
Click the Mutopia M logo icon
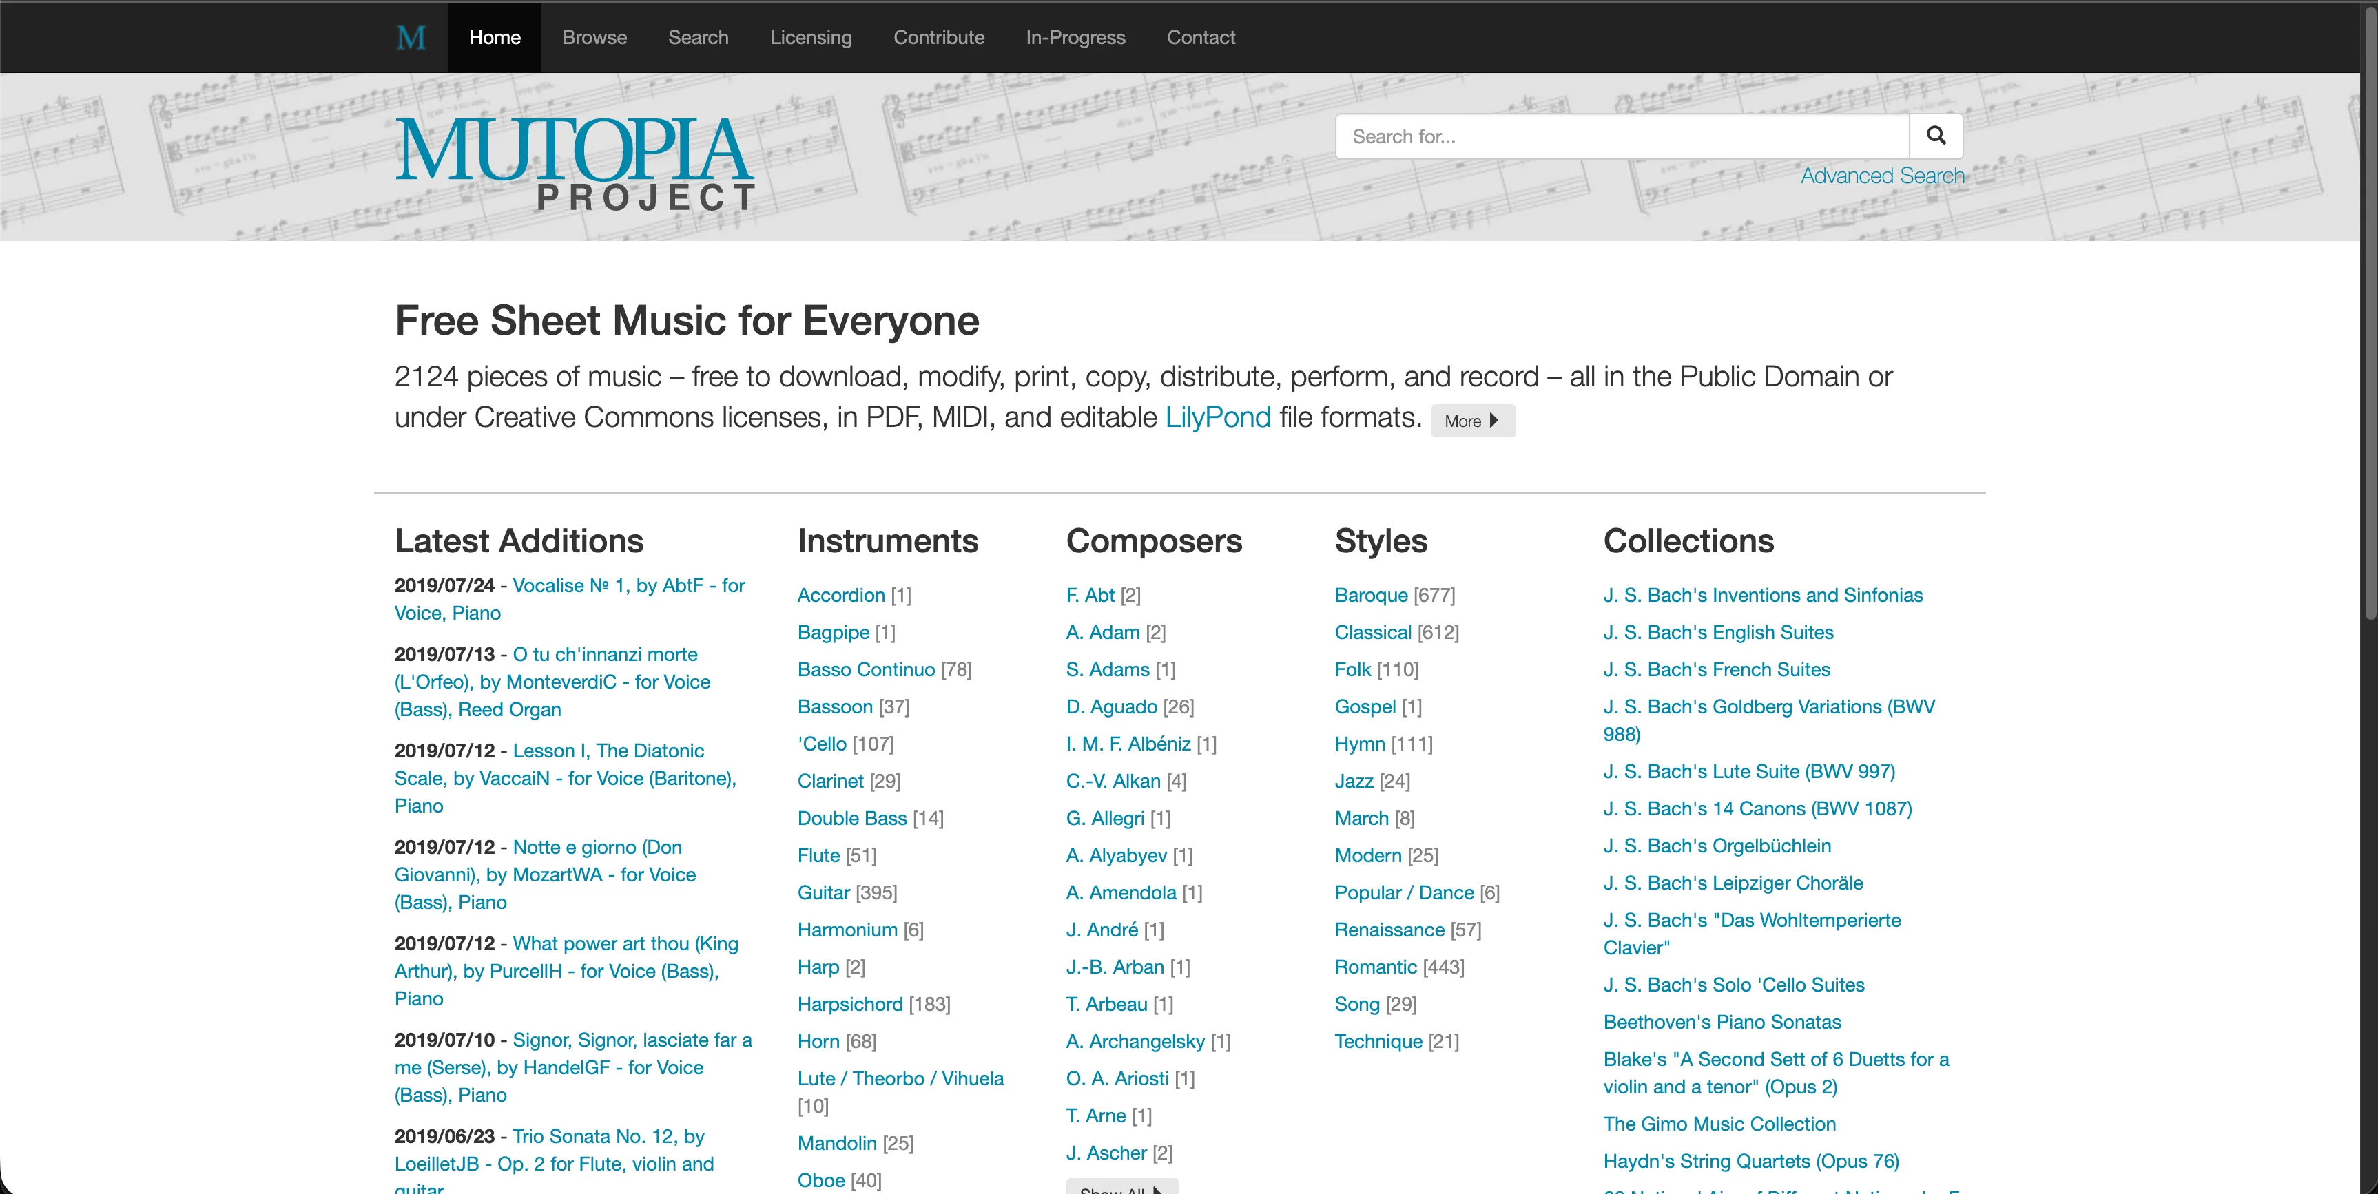pos(411,38)
